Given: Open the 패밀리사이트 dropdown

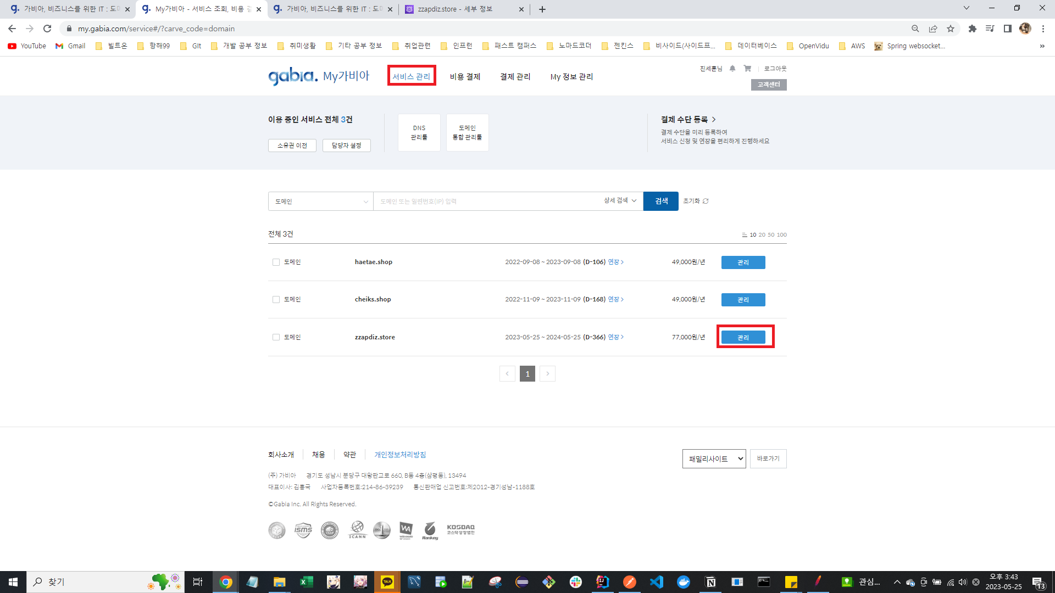Looking at the screenshot, I should click(x=714, y=459).
